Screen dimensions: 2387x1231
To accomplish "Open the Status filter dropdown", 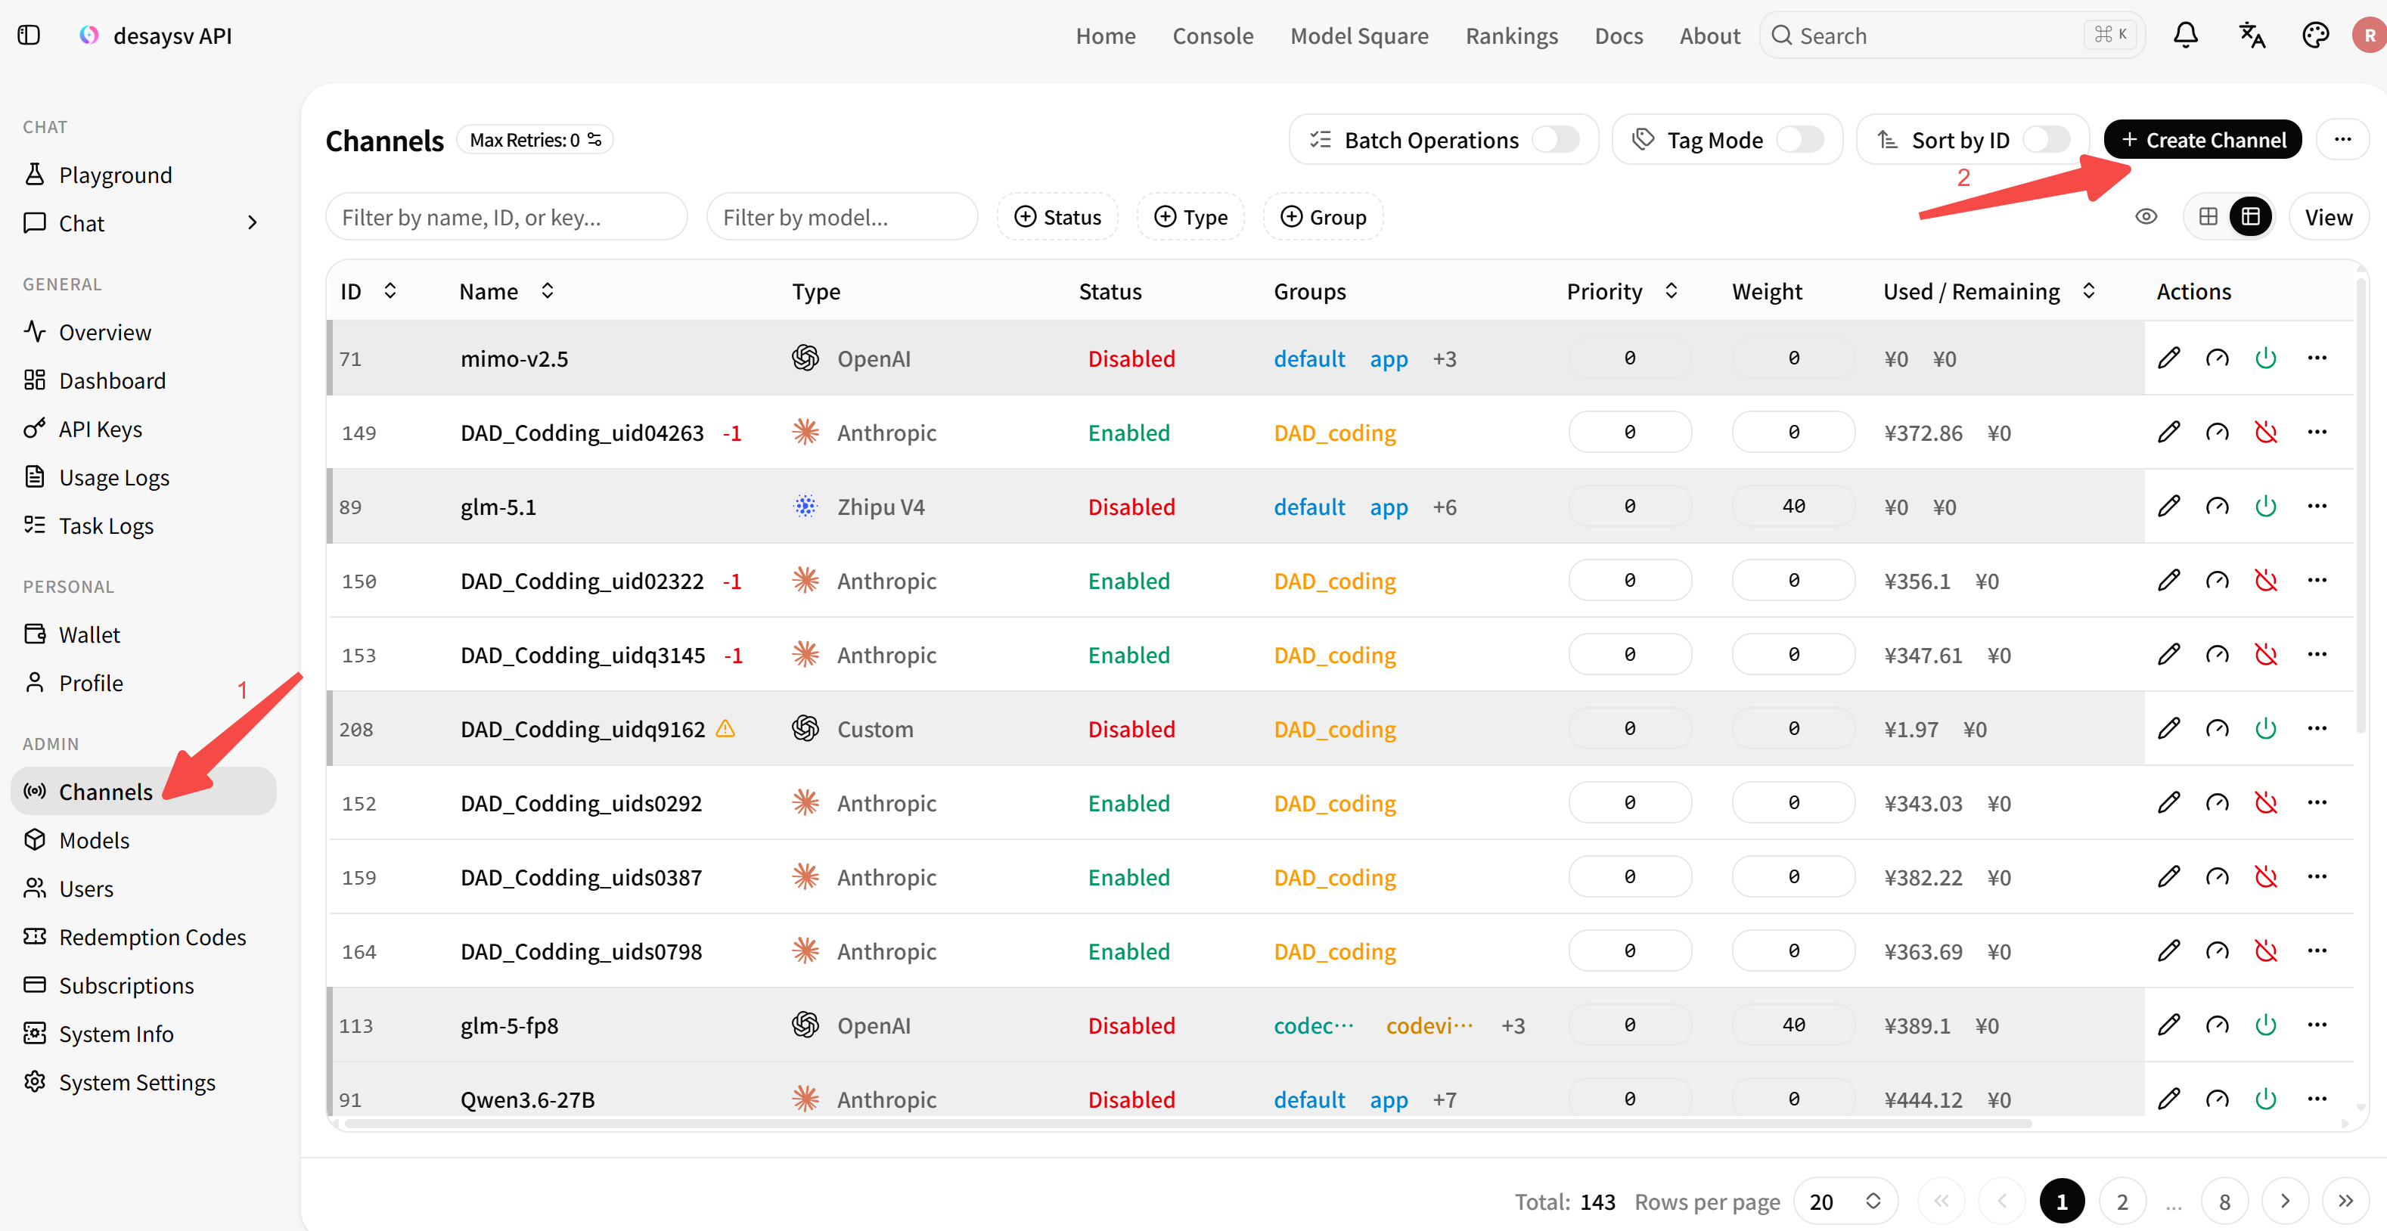I will (1057, 217).
